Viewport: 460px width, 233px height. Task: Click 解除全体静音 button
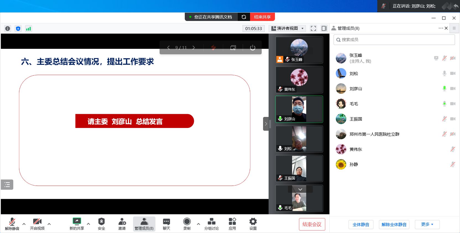pos(394,224)
